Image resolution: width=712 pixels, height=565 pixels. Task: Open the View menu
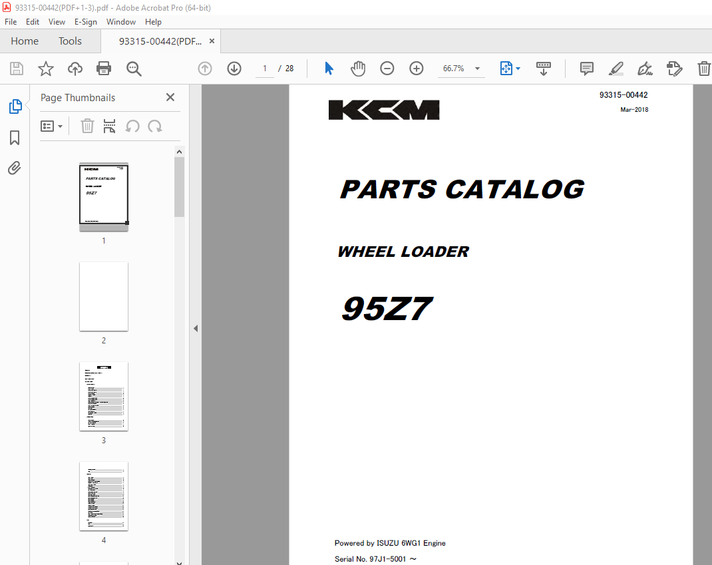57,22
